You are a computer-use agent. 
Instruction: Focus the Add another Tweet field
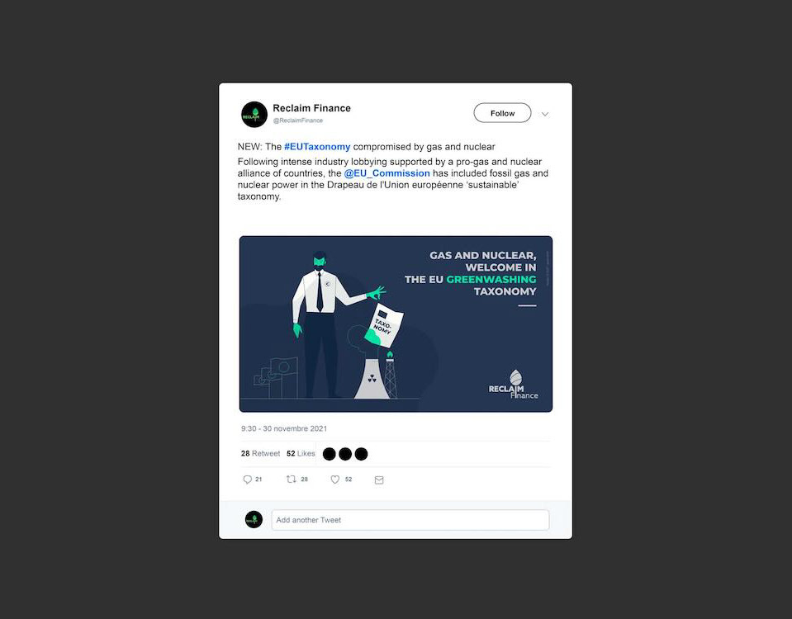click(x=410, y=520)
